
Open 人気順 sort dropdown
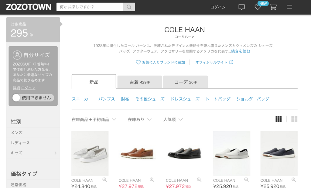point(173,119)
